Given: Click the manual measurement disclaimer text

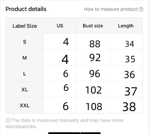Looking at the screenshot, I should coord(65,123).
